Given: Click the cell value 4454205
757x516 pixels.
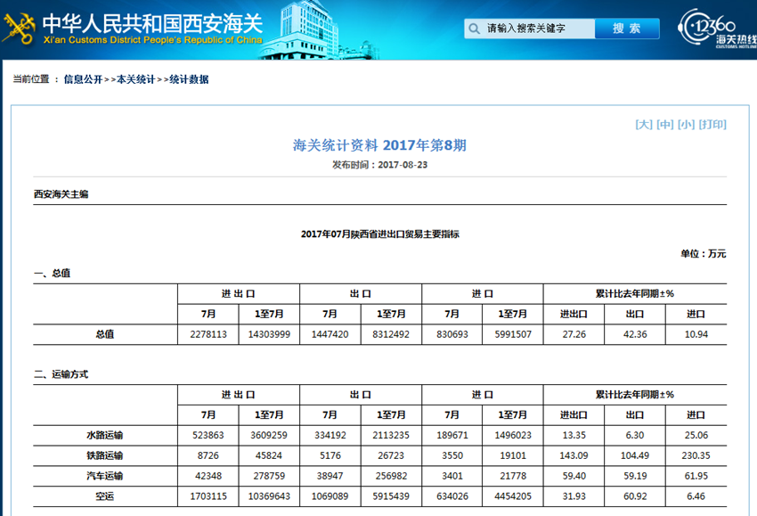Looking at the screenshot, I should (x=513, y=496).
